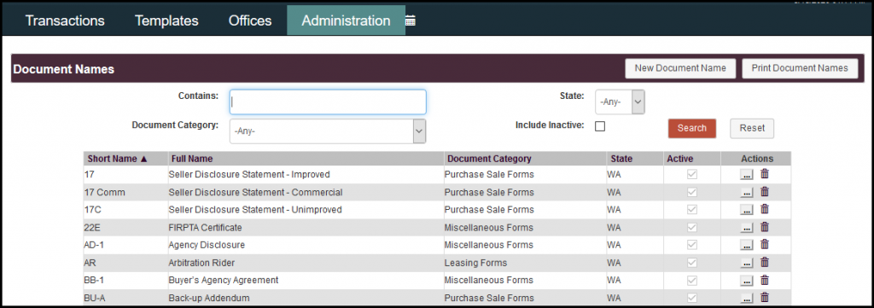Toggle Active checkbox for row 17
The image size is (874, 308).
tap(692, 174)
